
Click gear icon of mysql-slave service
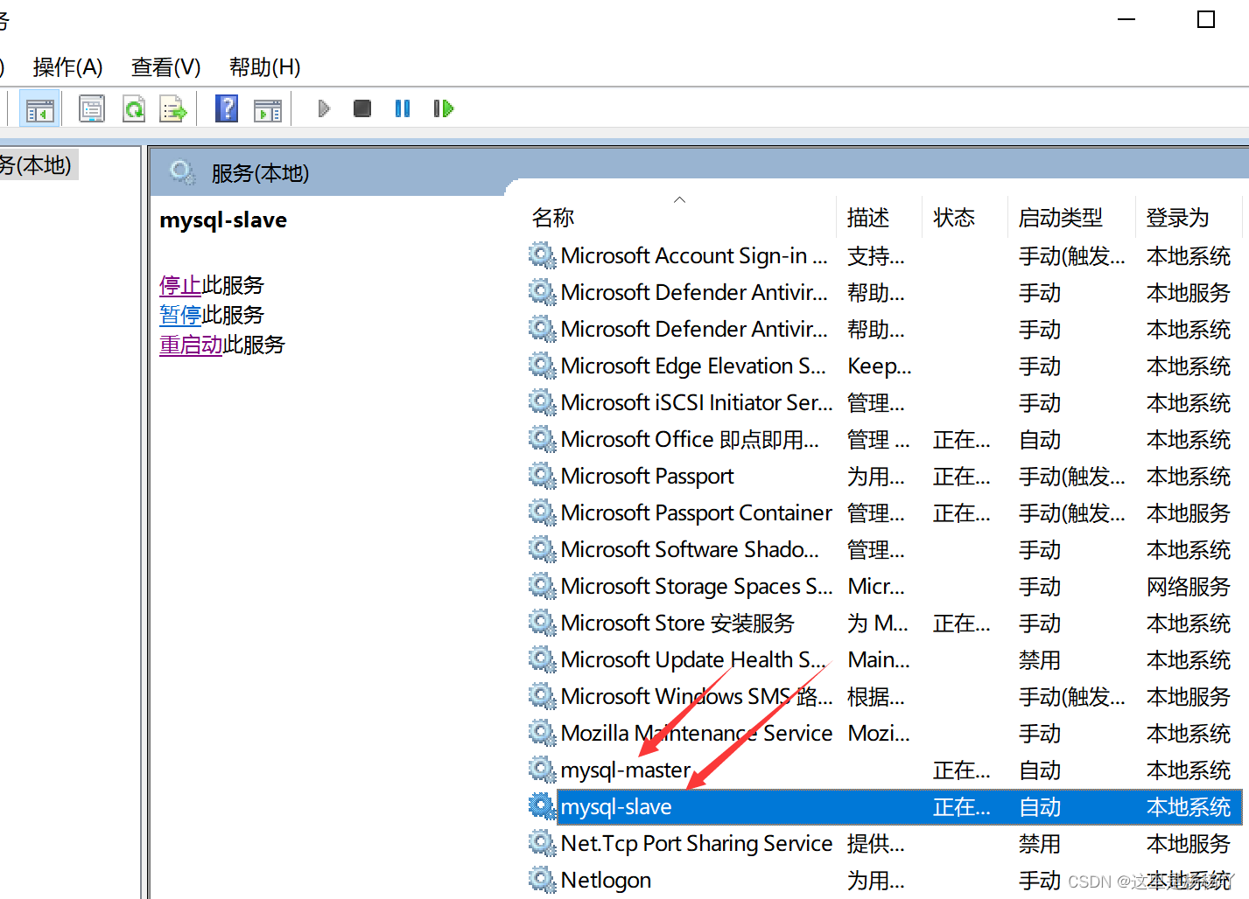click(542, 806)
